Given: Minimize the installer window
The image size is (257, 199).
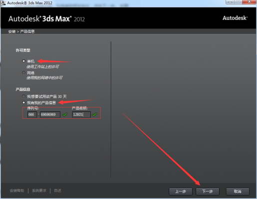Looking at the screenshot, I should tap(230, 2).
